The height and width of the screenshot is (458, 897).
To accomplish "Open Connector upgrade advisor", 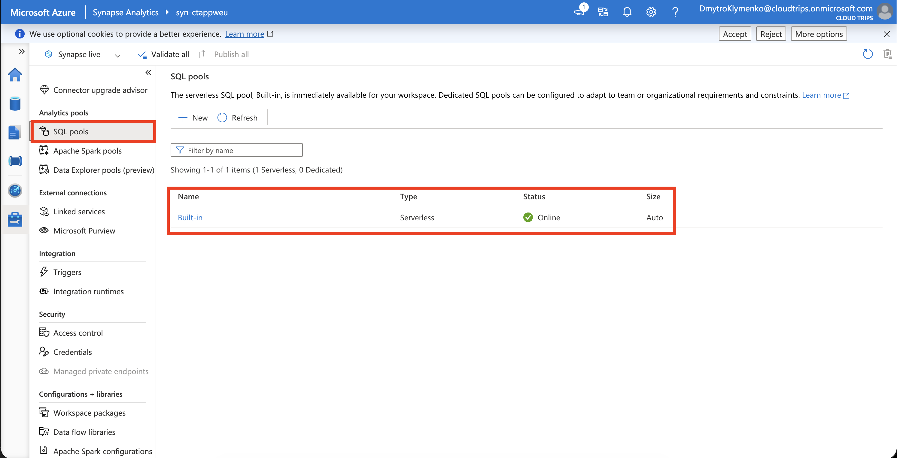I will 93,90.
